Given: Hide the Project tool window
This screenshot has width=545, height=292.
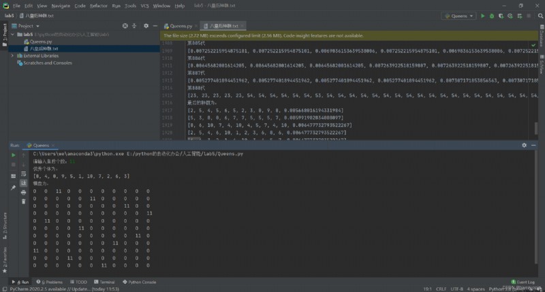Looking at the screenshot, I should 155,26.
